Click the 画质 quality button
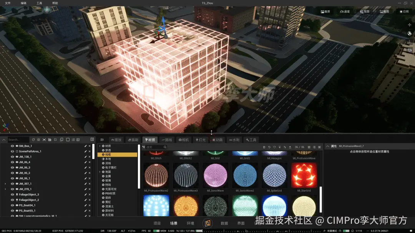The width and height of the screenshot is (415, 233). [325, 11]
